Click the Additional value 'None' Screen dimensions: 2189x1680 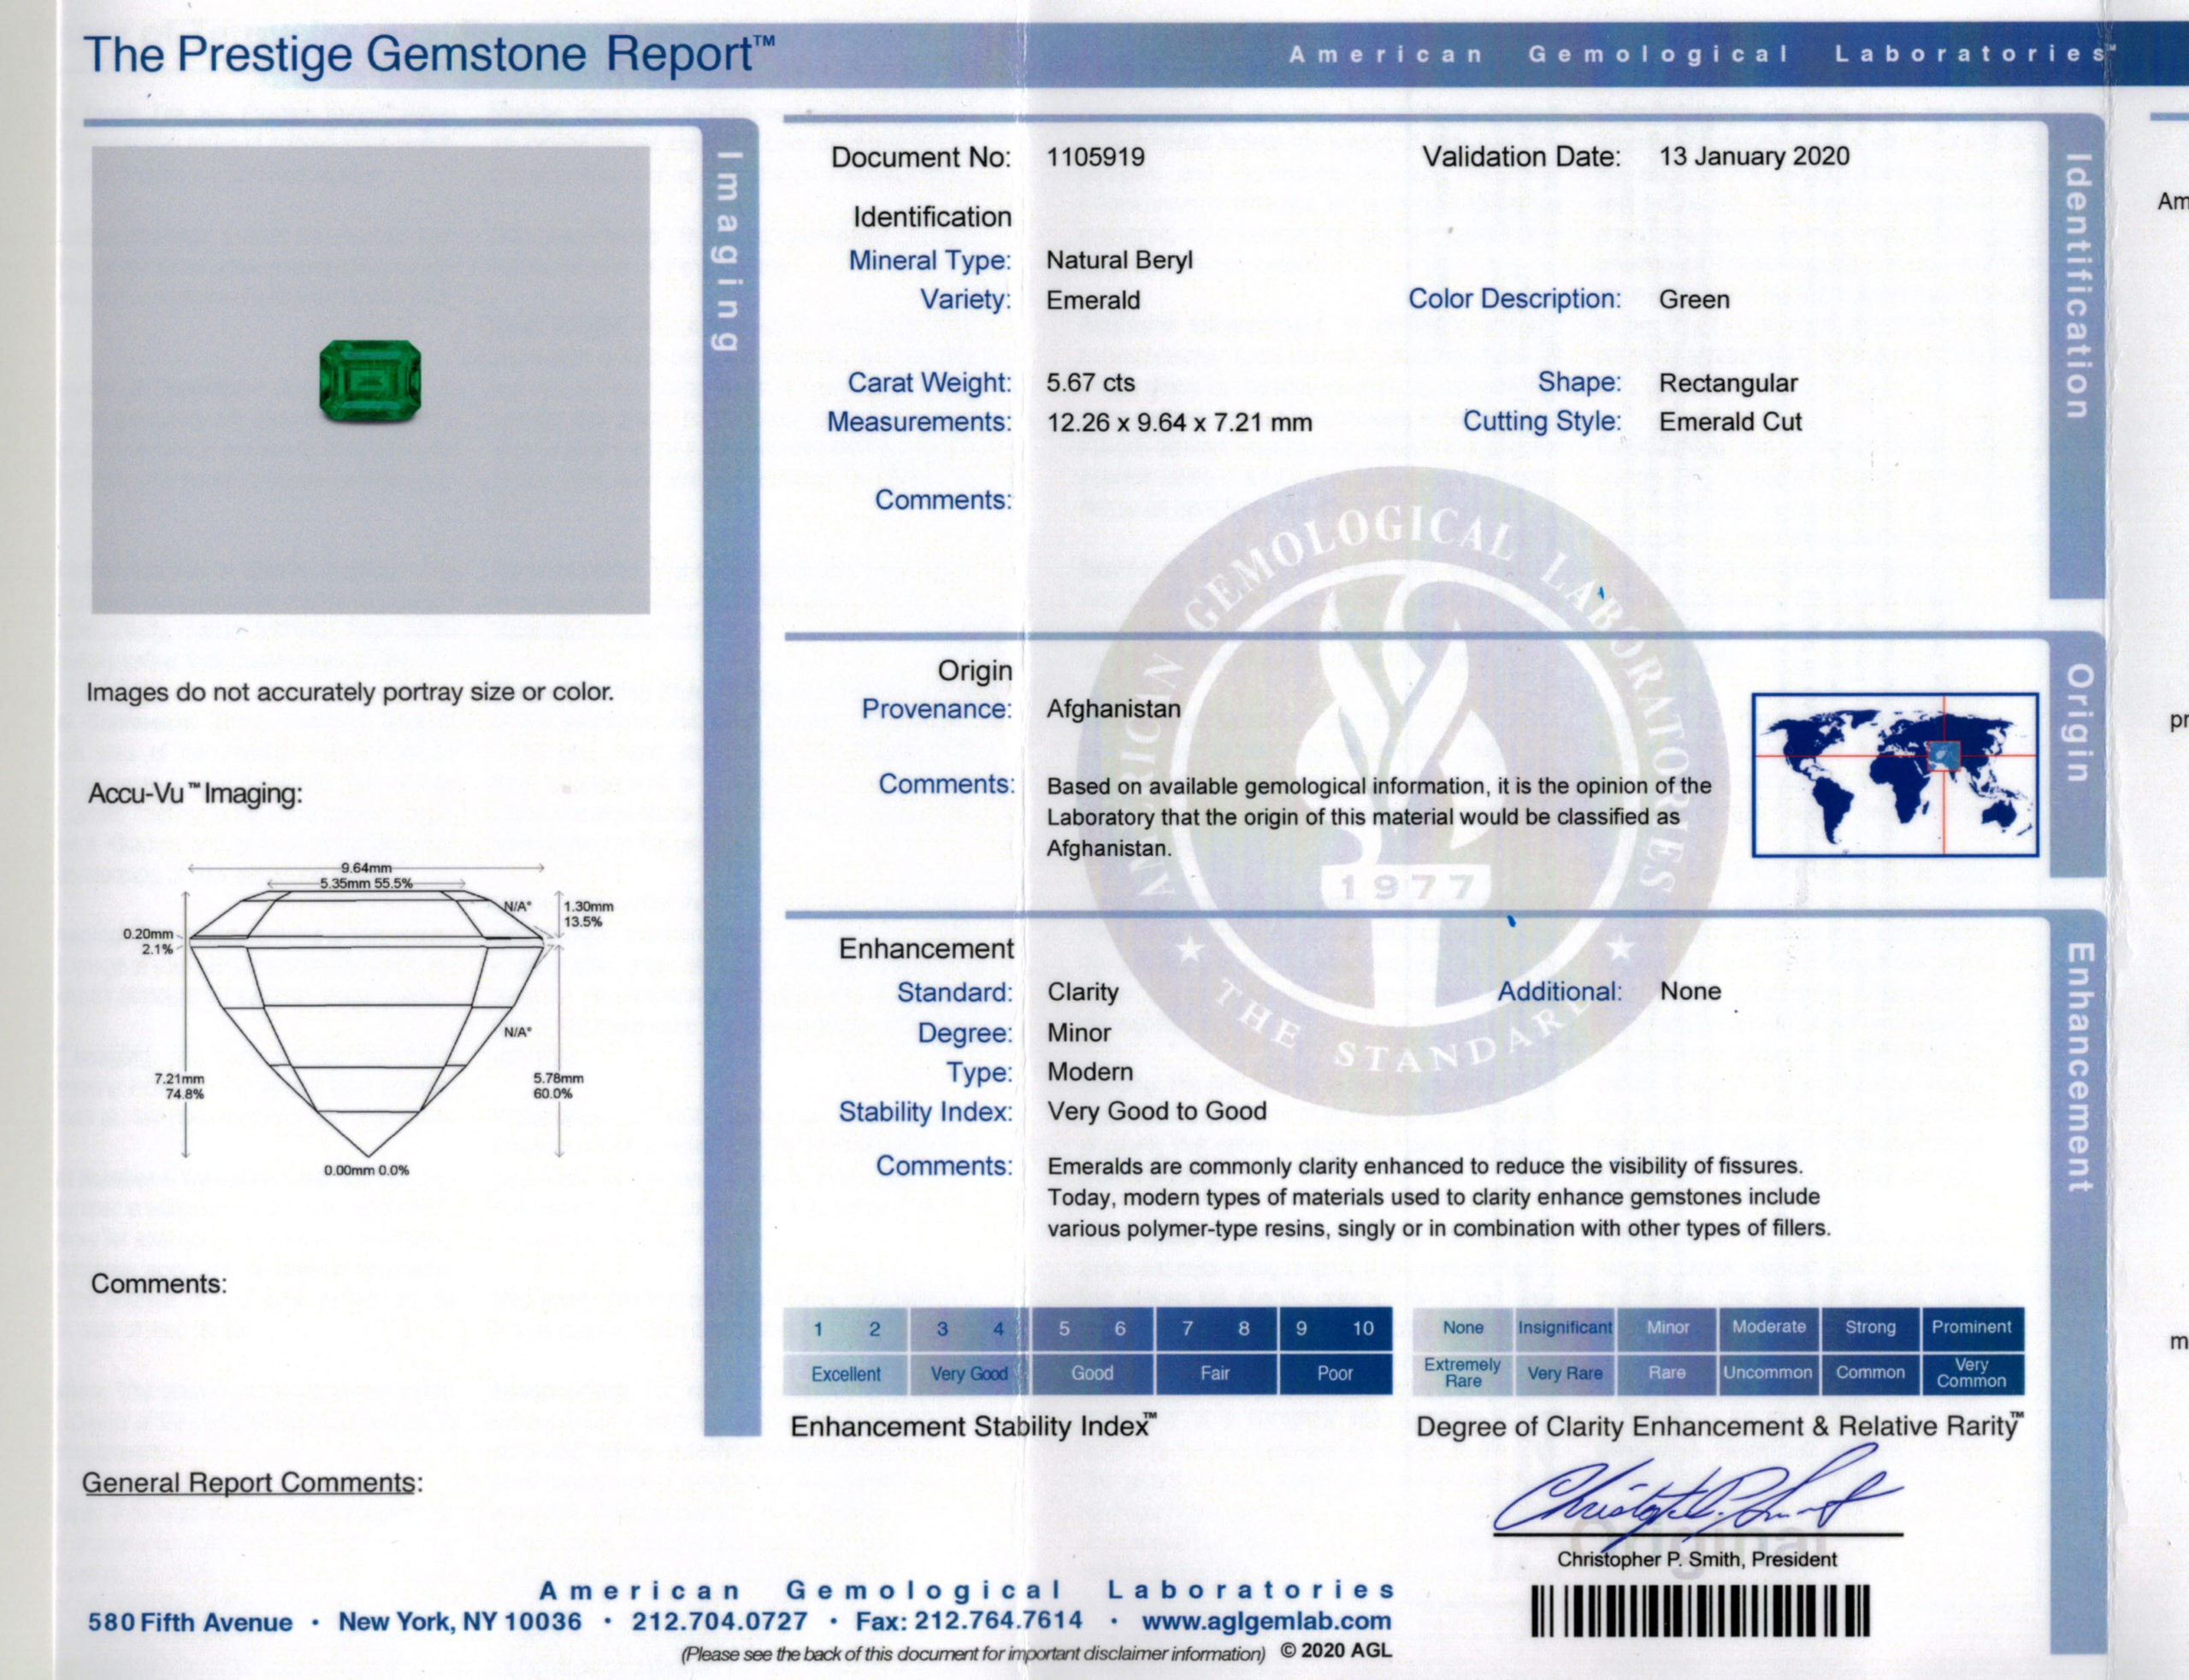click(1690, 991)
